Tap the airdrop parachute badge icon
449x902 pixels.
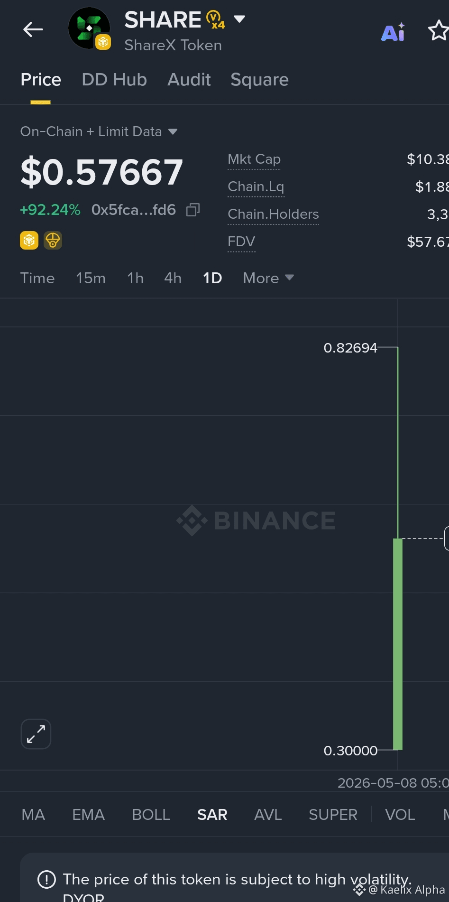pos(53,241)
